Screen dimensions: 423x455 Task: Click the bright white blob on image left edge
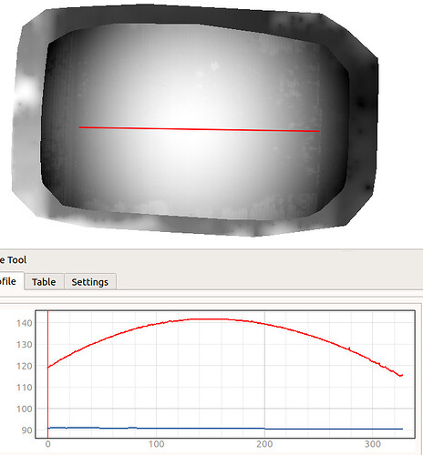[x=26, y=89]
